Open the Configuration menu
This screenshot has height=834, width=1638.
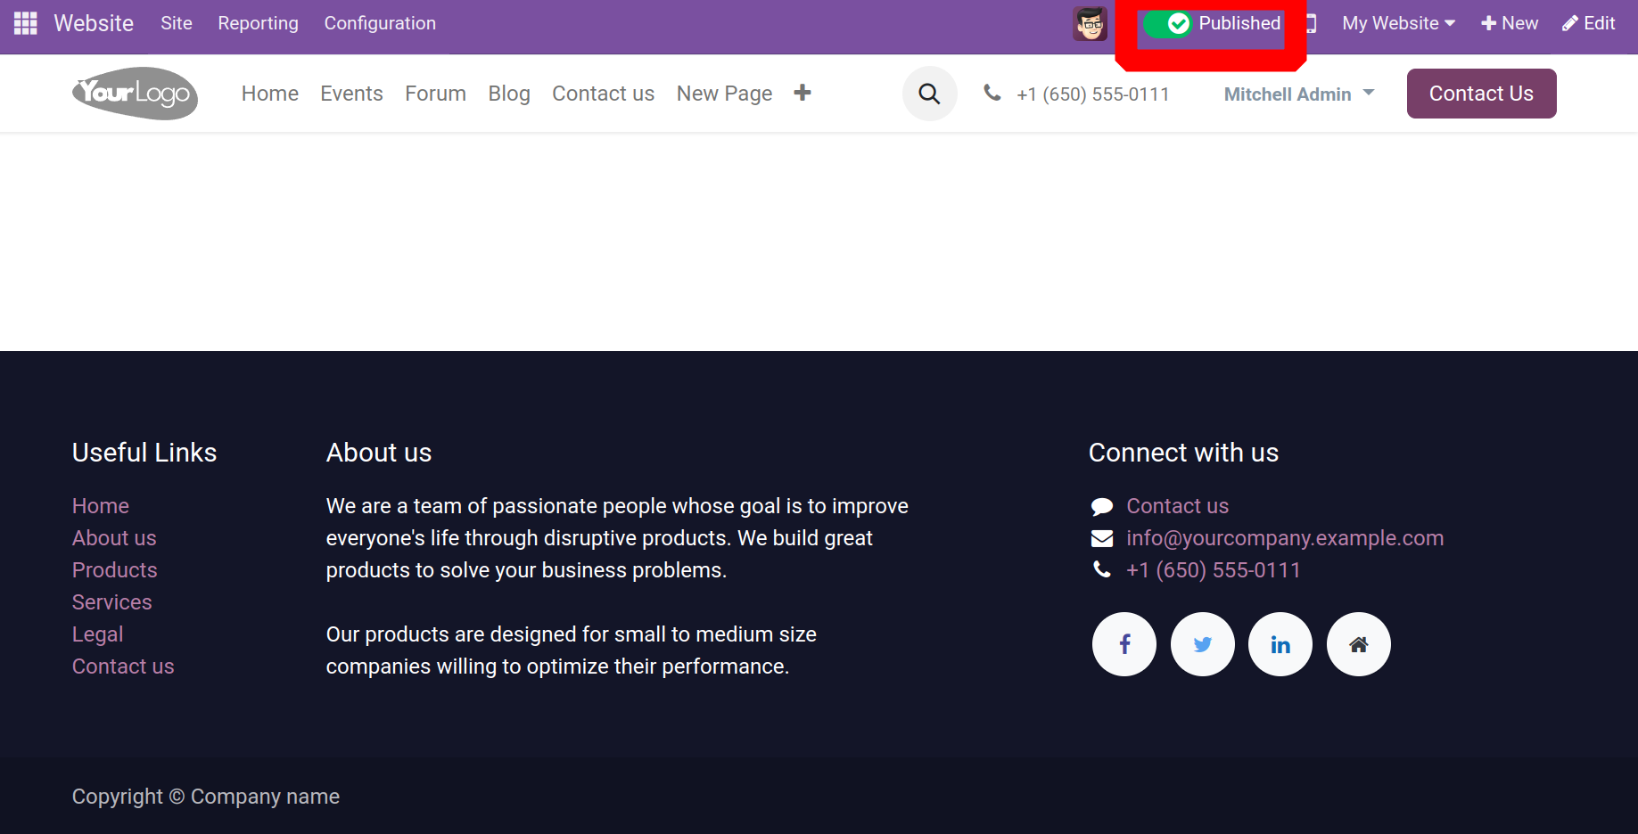point(380,23)
